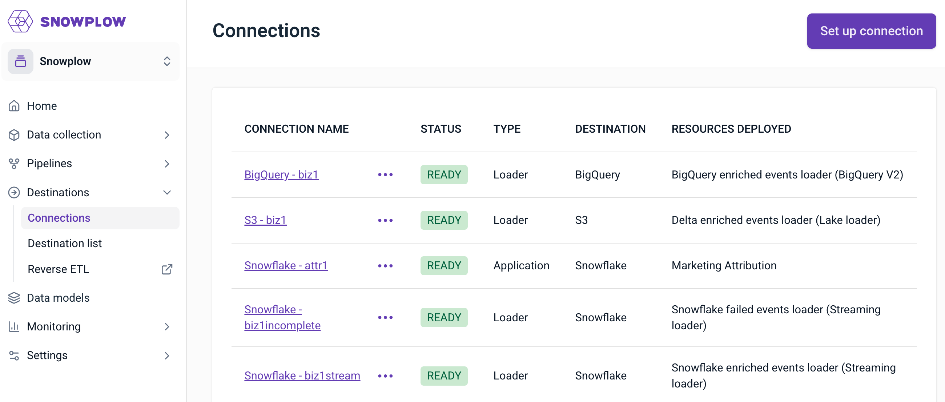Click READY status badge for Snowflake - biz1incomplete
The image size is (945, 402).
tap(444, 317)
